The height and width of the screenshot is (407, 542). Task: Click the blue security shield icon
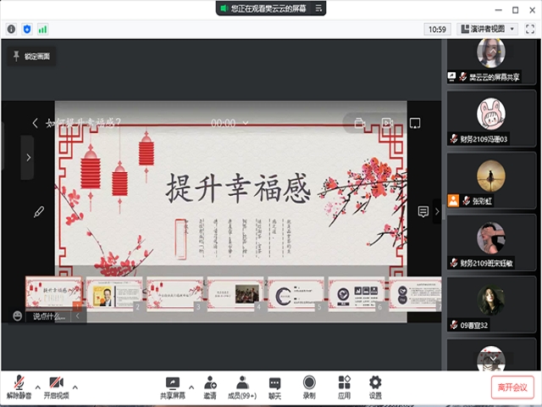click(x=27, y=29)
